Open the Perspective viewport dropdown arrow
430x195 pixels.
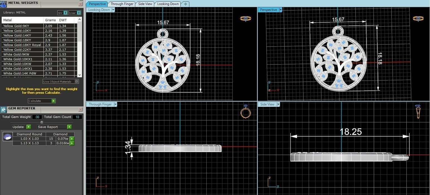281,10
